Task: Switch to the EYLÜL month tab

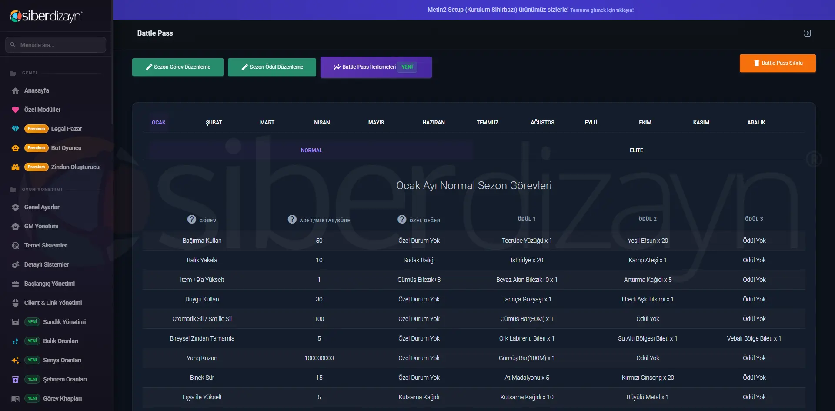Action: [x=592, y=123]
